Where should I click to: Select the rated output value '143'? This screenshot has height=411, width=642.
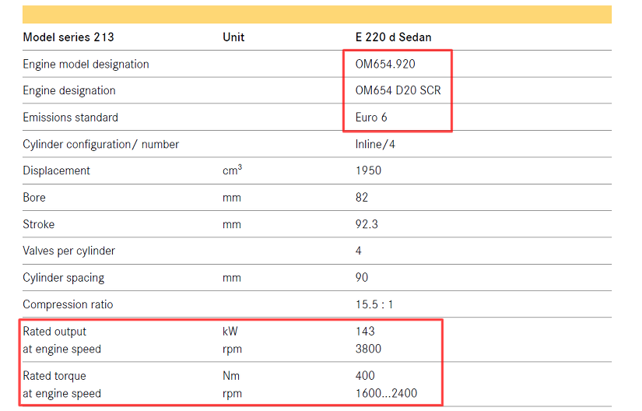point(365,331)
